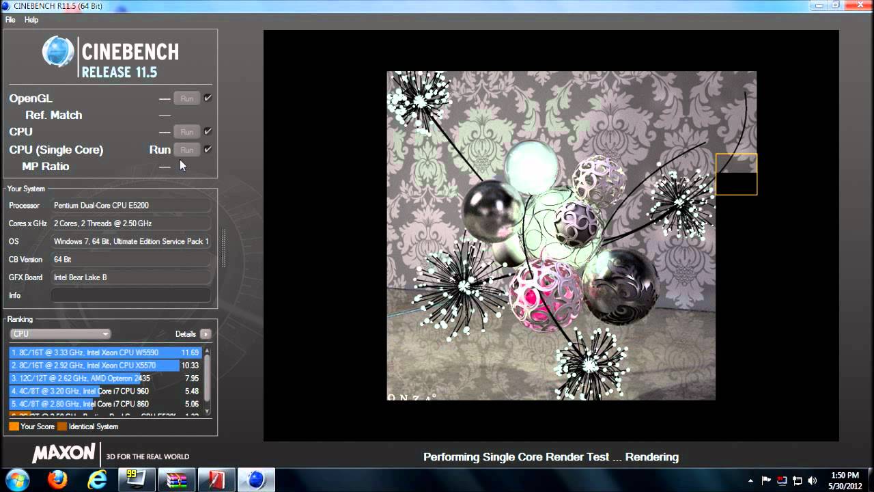Screen dimensions: 874x492
Task: Click the CB Version 64 Bit field
Action: coord(131,260)
